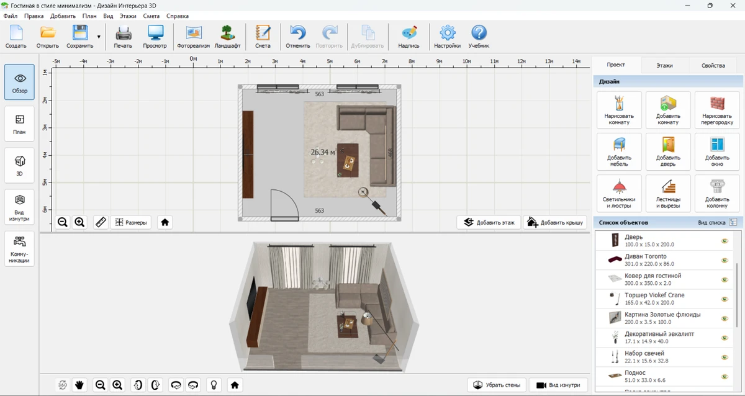
Task: Toggle lighting with the lightbulb icon
Action: point(214,385)
